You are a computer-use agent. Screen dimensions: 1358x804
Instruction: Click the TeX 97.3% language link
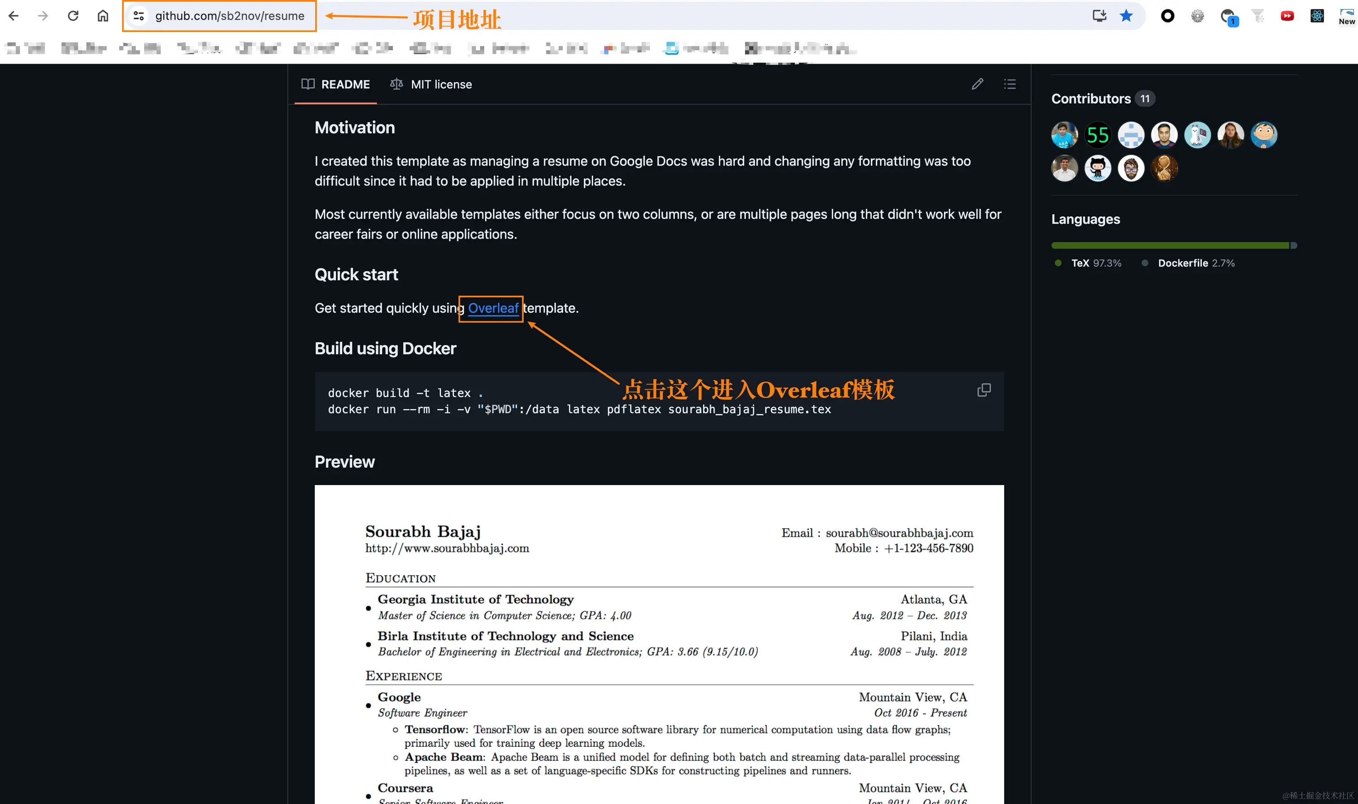1095,263
